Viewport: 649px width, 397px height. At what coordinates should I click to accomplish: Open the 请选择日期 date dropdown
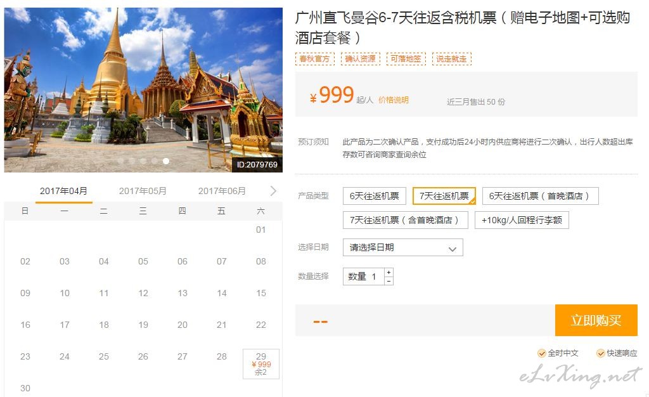point(402,247)
